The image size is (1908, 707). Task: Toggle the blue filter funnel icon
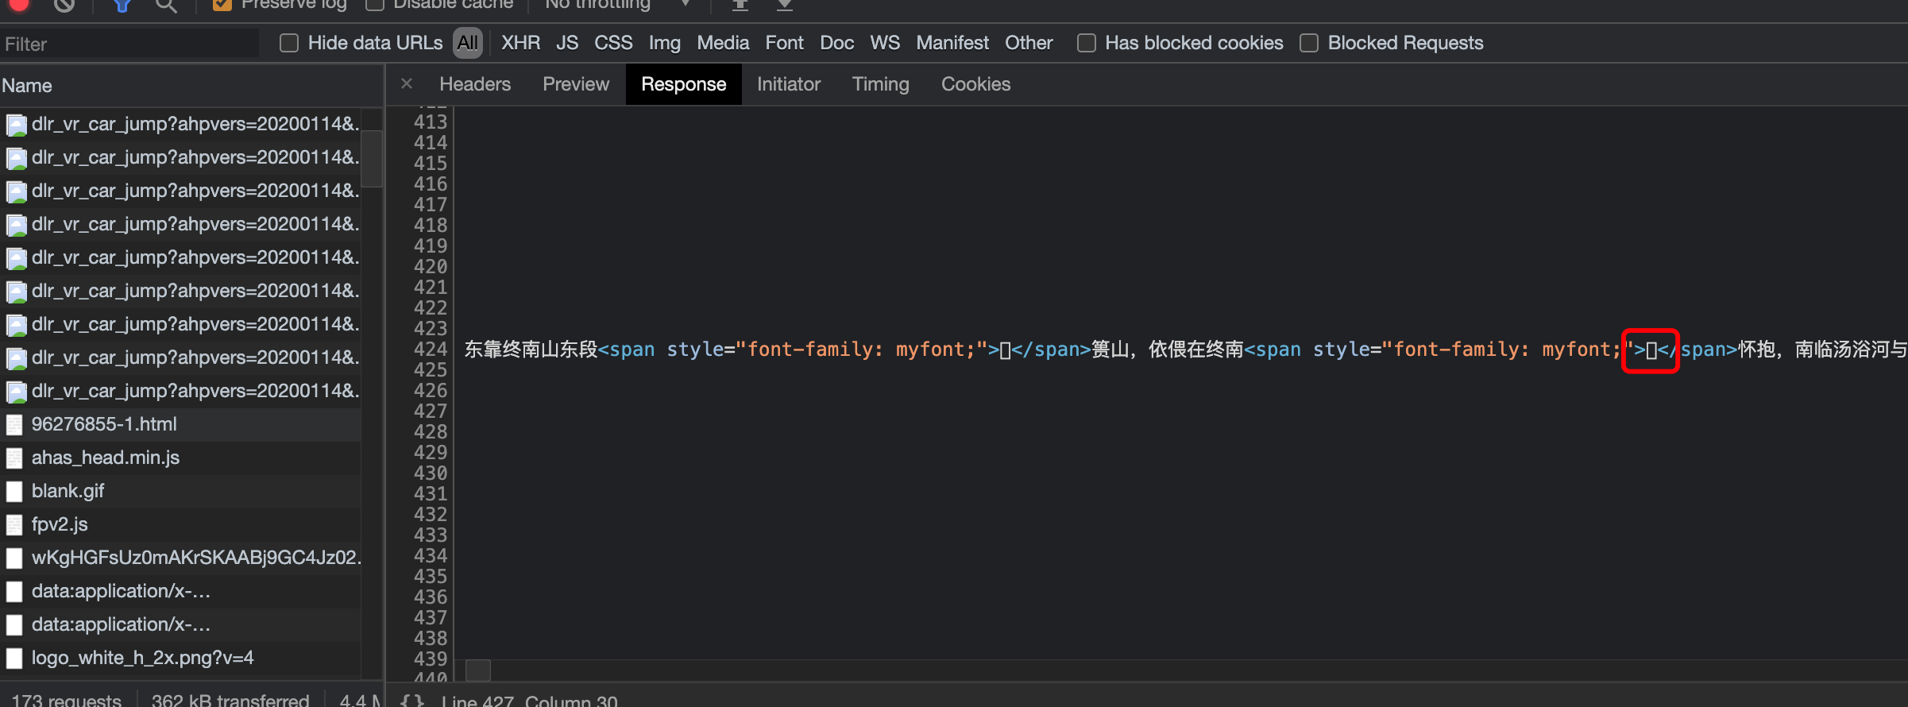pos(122,5)
